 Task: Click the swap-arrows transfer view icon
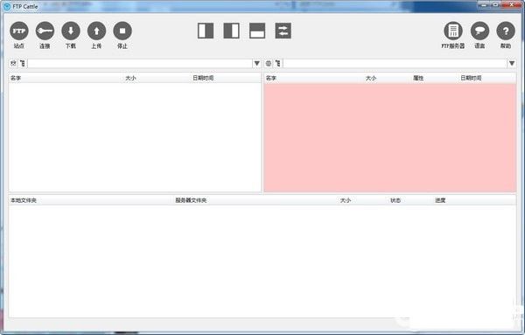coord(283,31)
